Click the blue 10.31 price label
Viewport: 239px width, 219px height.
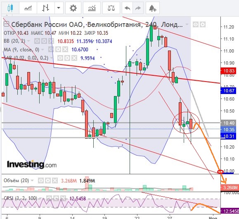pyautogui.click(x=229, y=136)
